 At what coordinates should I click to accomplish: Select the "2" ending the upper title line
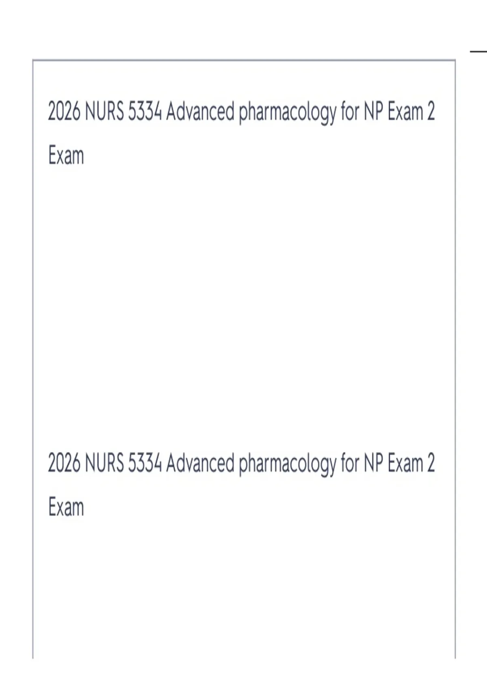click(x=431, y=112)
